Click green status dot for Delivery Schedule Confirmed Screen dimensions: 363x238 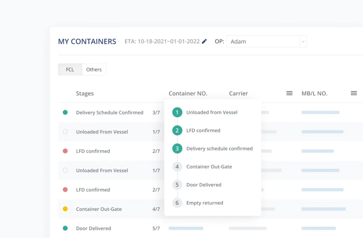tap(65, 113)
